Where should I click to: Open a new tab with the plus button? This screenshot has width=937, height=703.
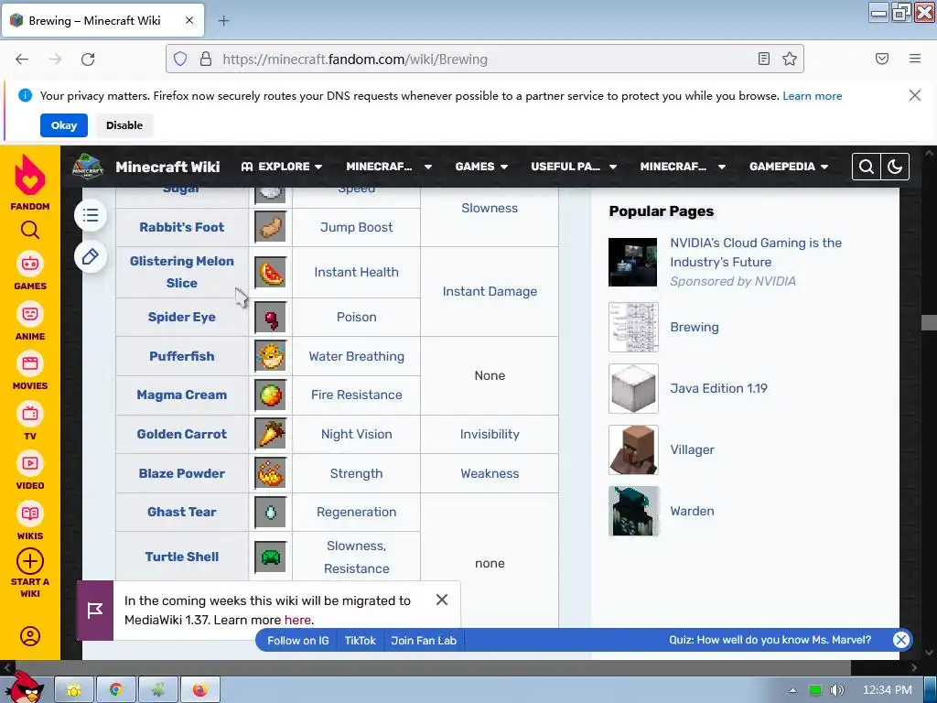(223, 21)
